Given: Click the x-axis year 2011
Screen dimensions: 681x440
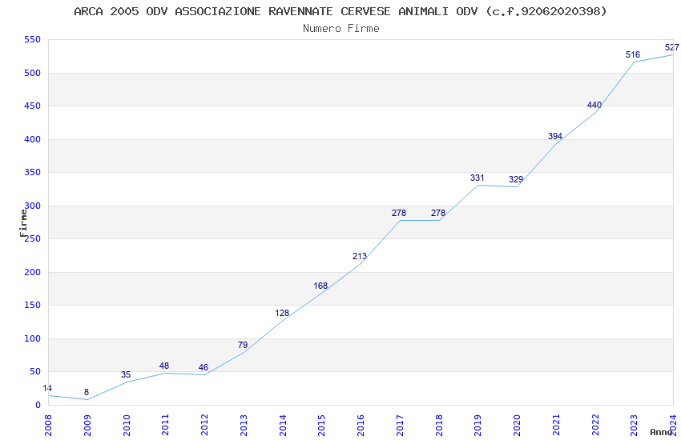Looking at the screenshot, I should click(166, 425).
